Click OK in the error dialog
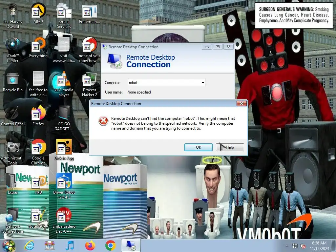This screenshot has width=336, height=252. click(199, 147)
